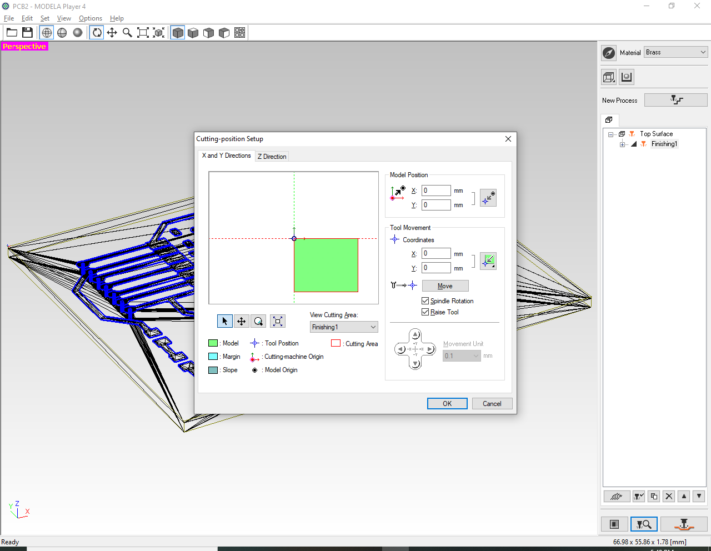Click the Move button
This screenshot has height=551, width=711.
tap(445, 286)
